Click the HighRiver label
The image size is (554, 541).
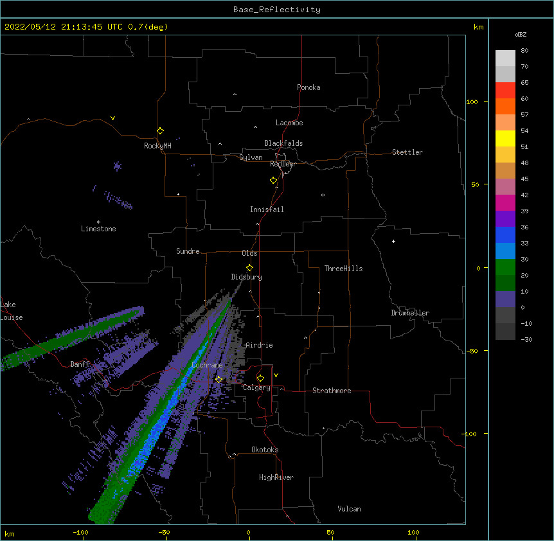[x=276, y=477]
